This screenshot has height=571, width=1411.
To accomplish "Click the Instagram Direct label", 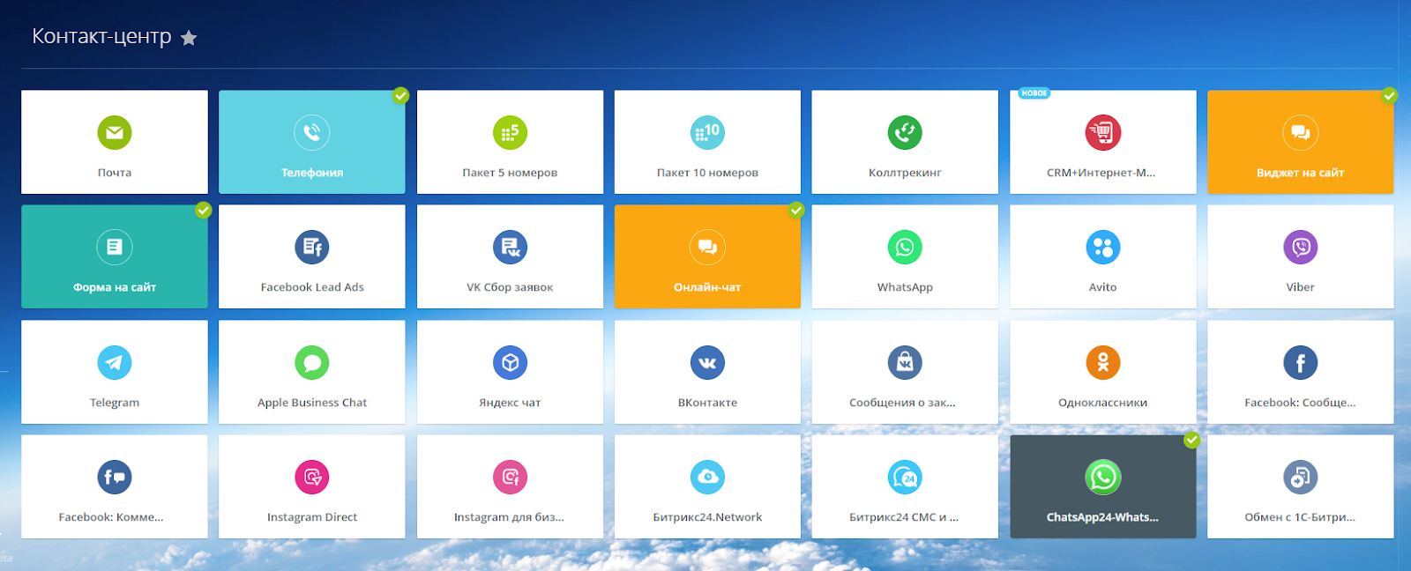I will (x=312, y=517).
